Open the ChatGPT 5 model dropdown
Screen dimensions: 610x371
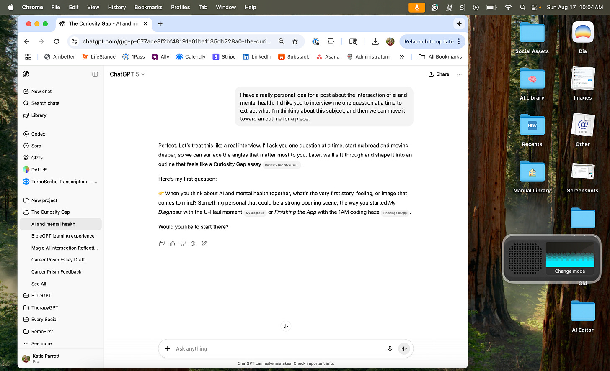[x=127, y=74]
